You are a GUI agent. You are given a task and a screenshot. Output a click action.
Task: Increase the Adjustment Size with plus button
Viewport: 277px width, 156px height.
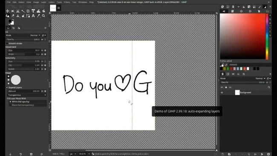click(45, 50)
